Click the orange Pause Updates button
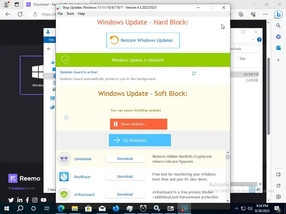This screenshot has height=214, width=286. point(139,124)
